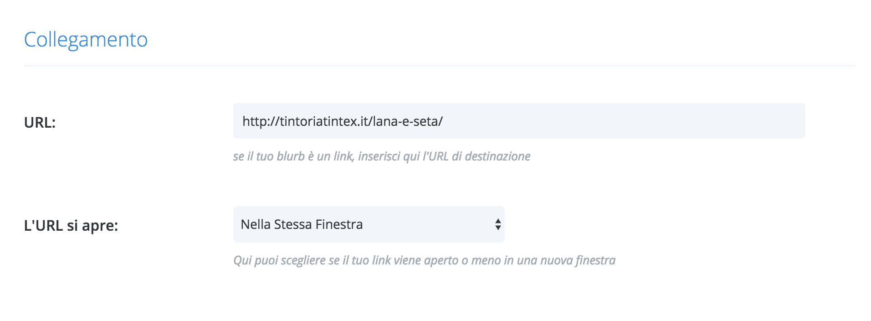Click the "URL:" field label
The image size is (871, 321).
(x=40, y=123)
